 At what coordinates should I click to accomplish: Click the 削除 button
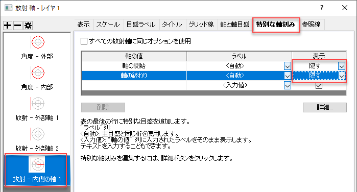[103, 107]
